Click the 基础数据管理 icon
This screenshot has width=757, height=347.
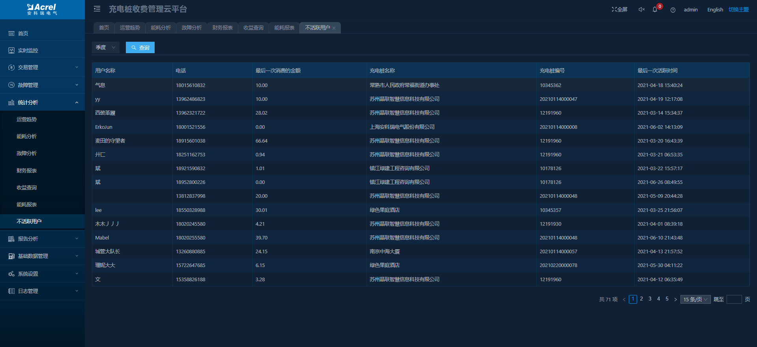(11, 256)
